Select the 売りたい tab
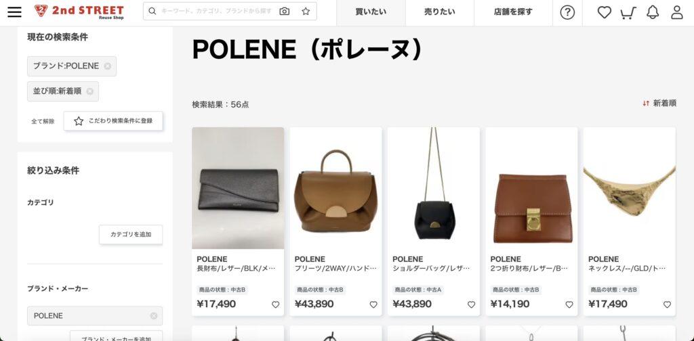 439,12
